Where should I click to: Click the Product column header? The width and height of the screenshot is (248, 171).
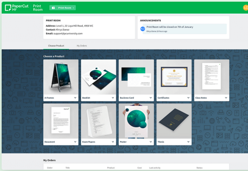(111, 168)
